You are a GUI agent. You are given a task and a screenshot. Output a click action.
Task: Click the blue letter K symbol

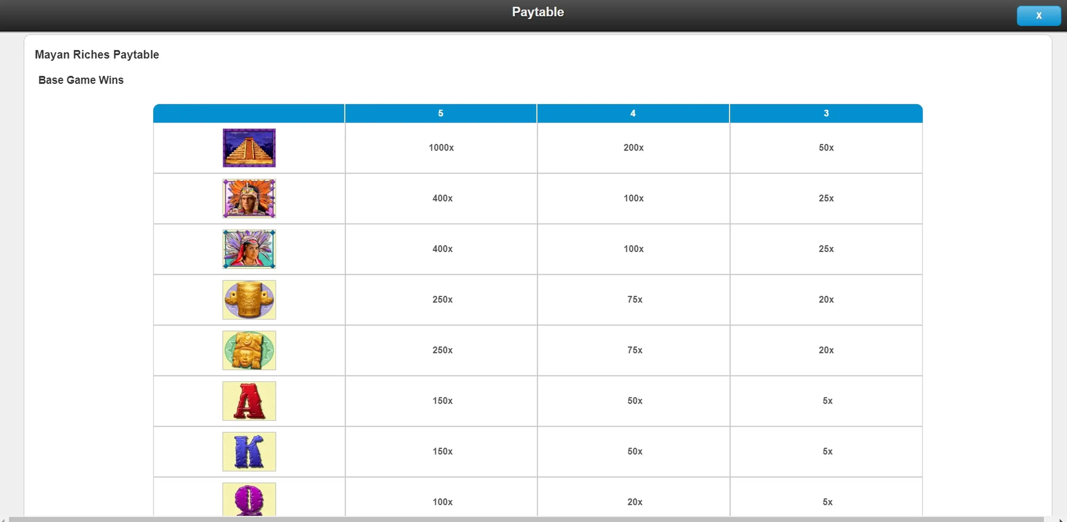point(249,452)
